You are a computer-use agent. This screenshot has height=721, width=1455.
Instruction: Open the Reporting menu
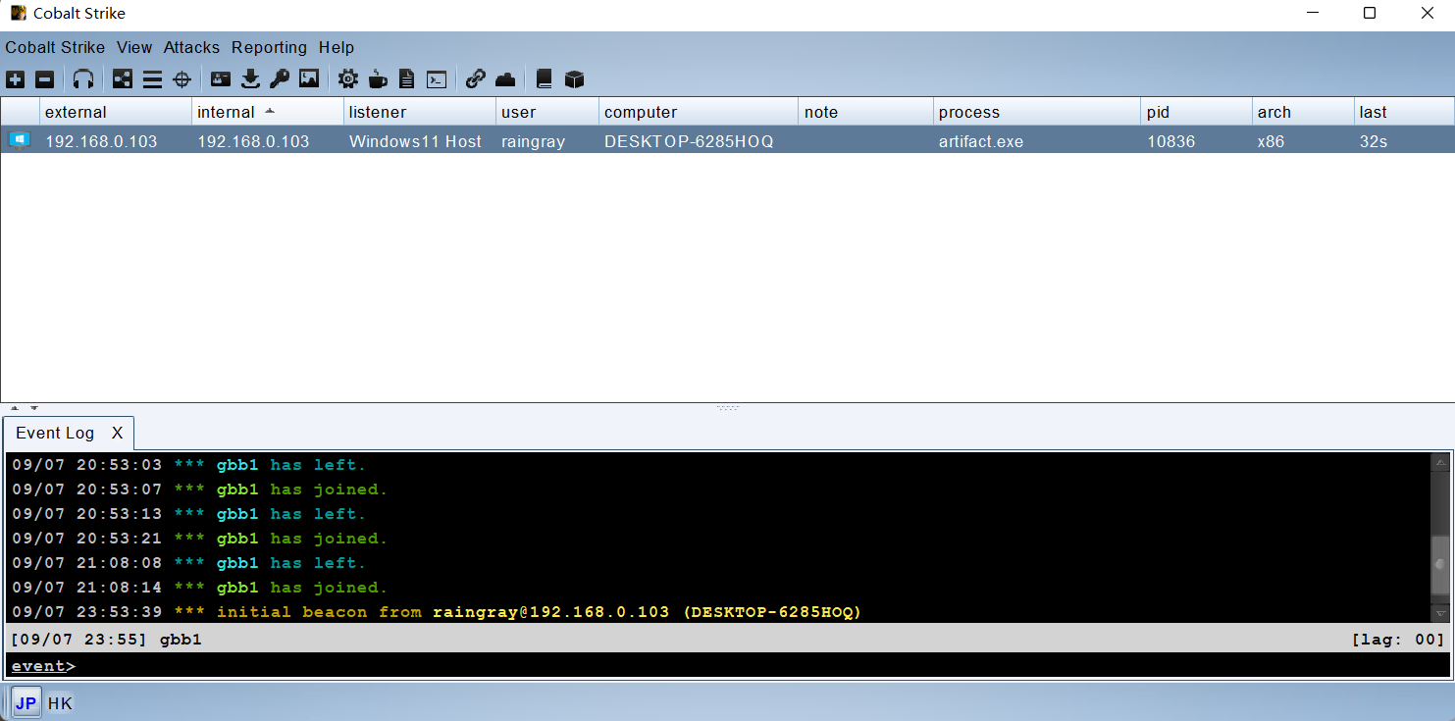coord(269,47)
